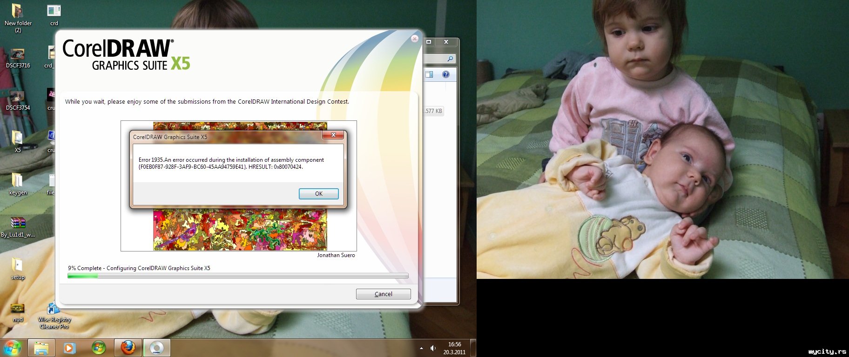
Task: Click the Show desktop strip
Action: [473, 348]
